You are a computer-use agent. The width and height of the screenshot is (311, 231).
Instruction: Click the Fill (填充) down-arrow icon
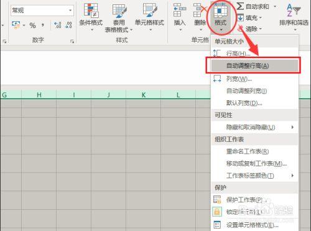(x=240, y=17)
